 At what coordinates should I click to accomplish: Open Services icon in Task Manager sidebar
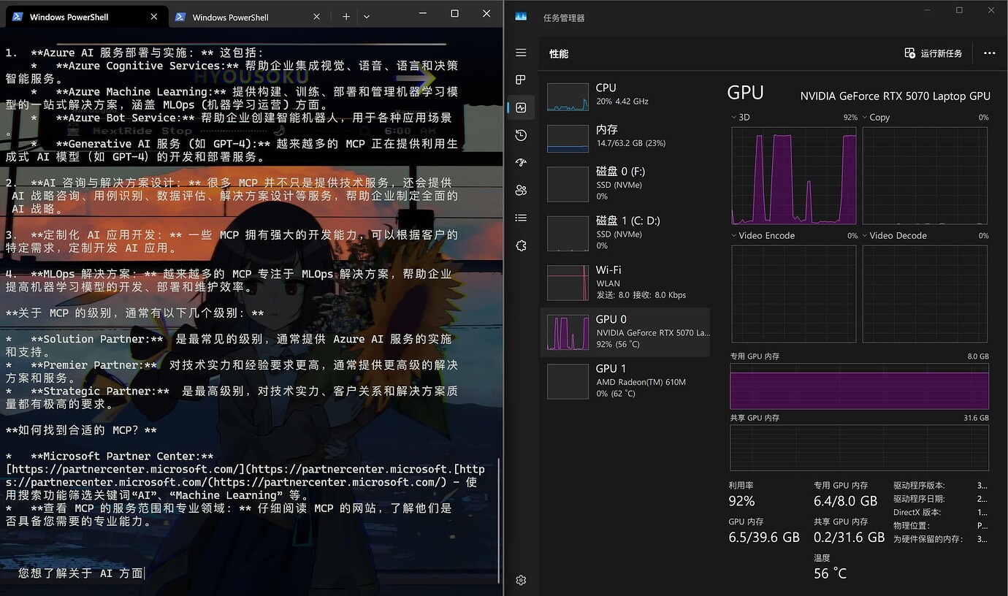pyautogui.click(x=521, y=245)
